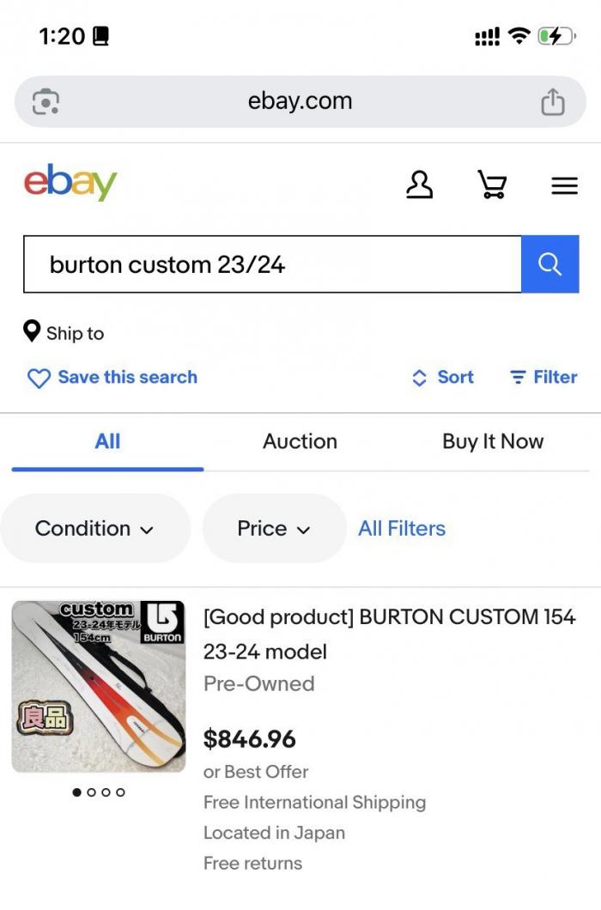Switch to the Buy It Now tab
This screenshot has width=601, height=910.
493,441
